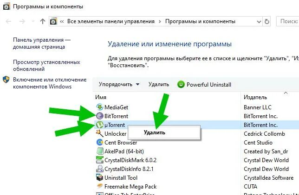Viewport: 299px width, 195px height.
Task: Click the Banner LLC publisher cell
Action: (x=257, y=107)
